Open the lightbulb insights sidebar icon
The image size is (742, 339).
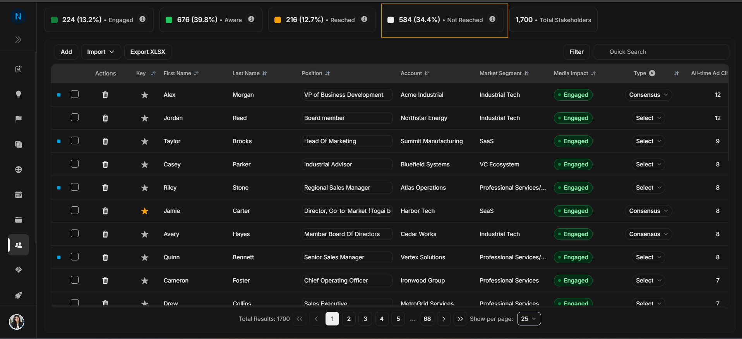pyautogui.click(x=18, y=94)
